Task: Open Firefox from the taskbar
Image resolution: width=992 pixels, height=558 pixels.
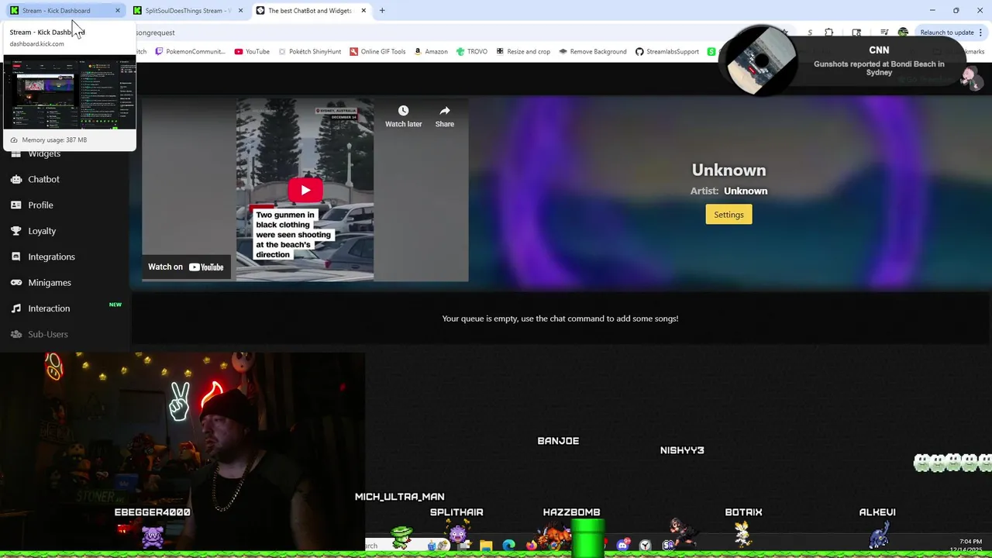Action: (531, 546)
